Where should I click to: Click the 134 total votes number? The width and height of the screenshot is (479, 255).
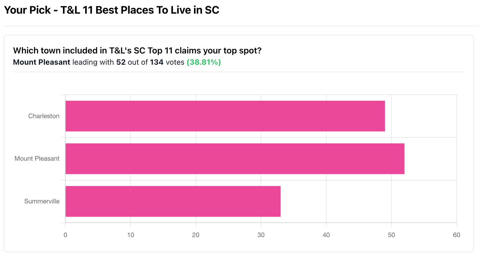[157, 62]
